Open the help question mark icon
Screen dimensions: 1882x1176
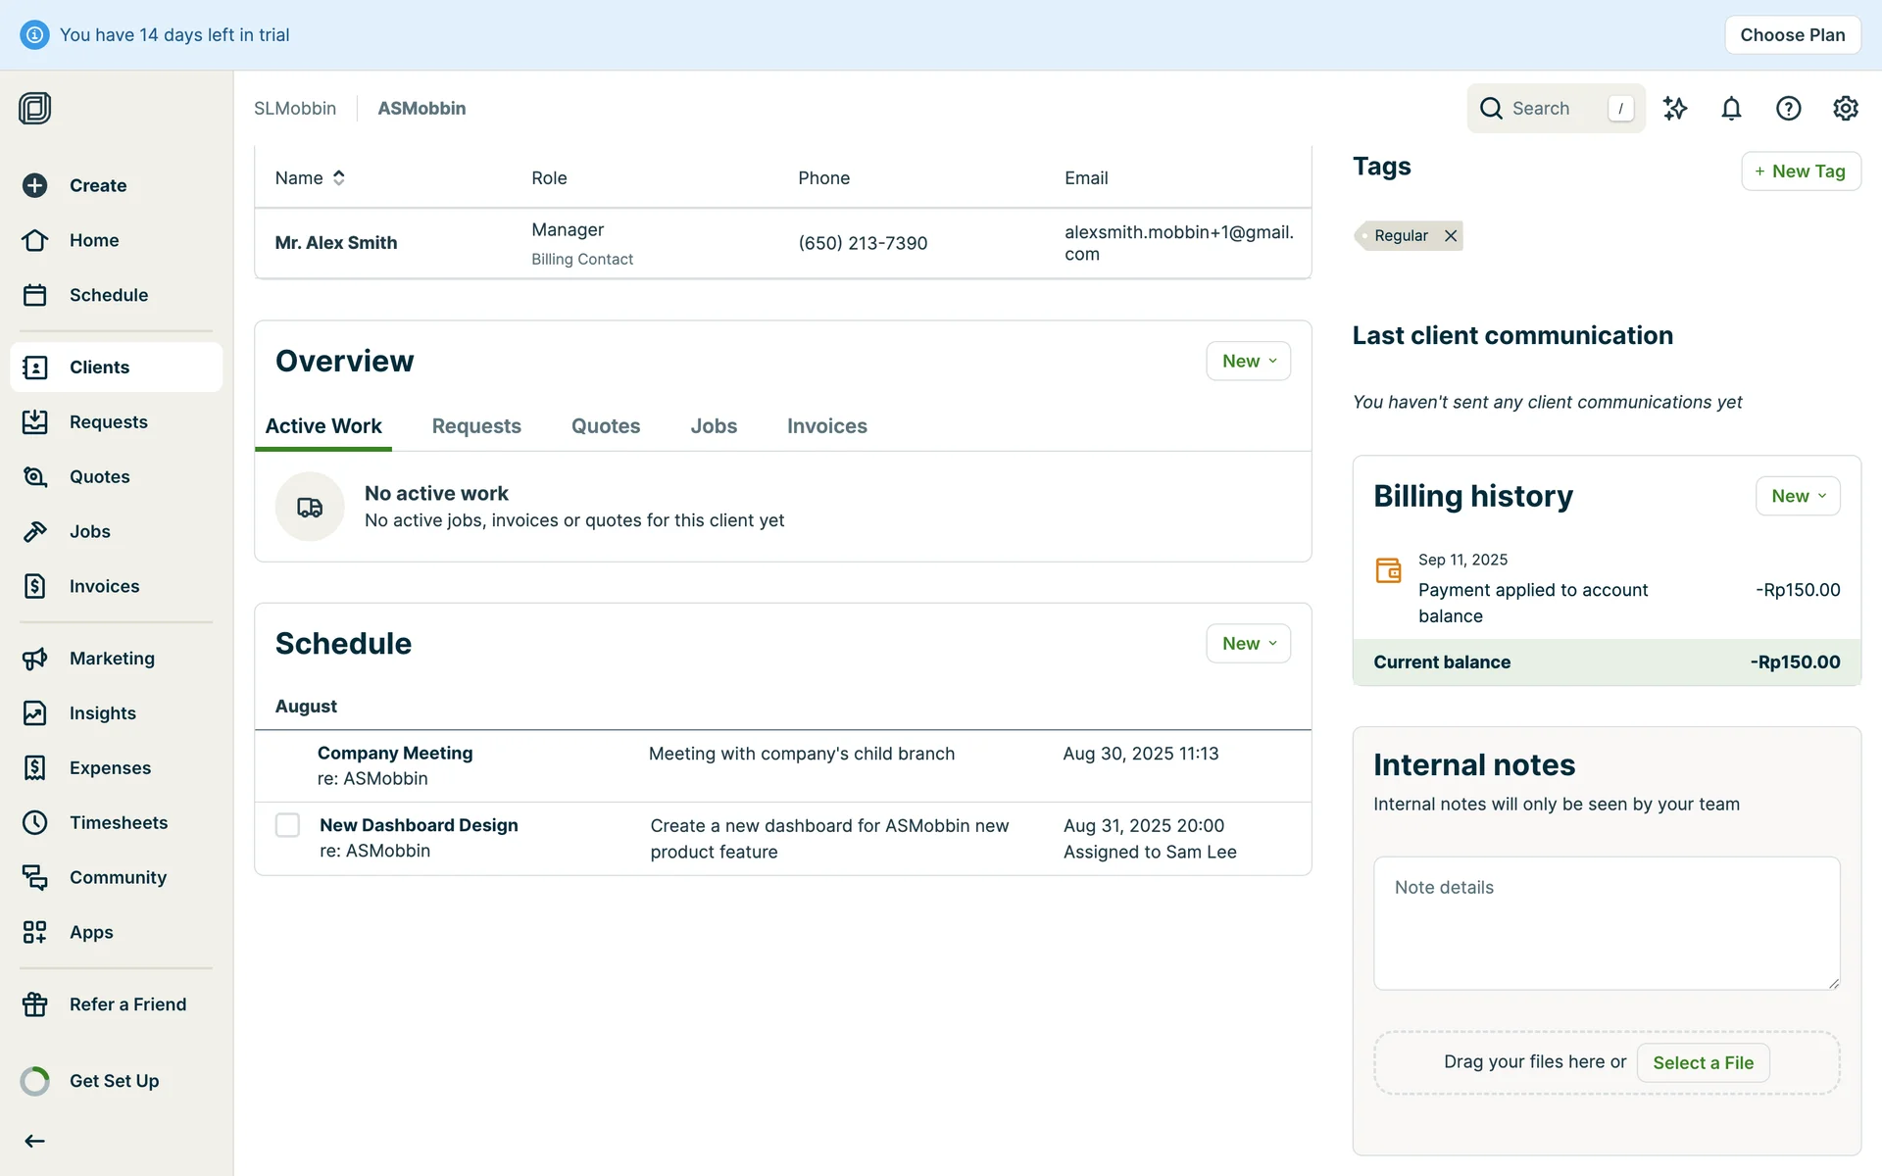point(1788,109)
